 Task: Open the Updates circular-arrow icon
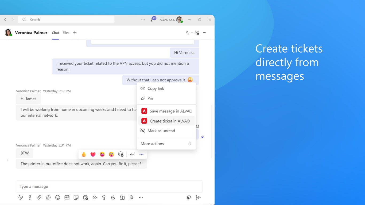tap(113, 198)
